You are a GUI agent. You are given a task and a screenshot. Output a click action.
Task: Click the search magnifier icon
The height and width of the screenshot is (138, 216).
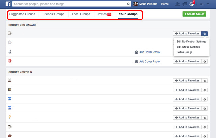128,4
